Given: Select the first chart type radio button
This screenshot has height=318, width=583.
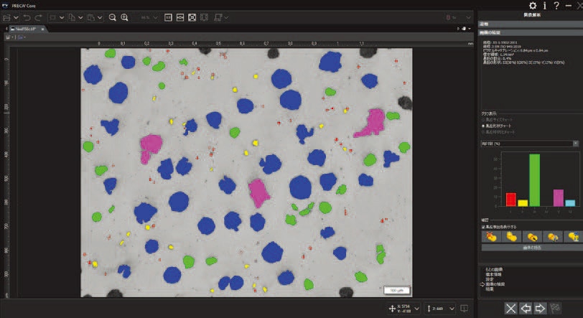Looking at the screenshot, I should click(x=483, y=120).
